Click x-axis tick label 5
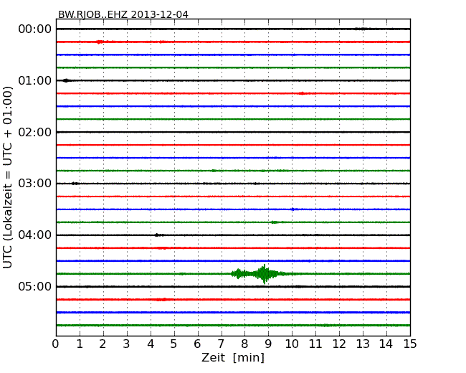This screenshot has height=373, width=466. coord(174,344)
